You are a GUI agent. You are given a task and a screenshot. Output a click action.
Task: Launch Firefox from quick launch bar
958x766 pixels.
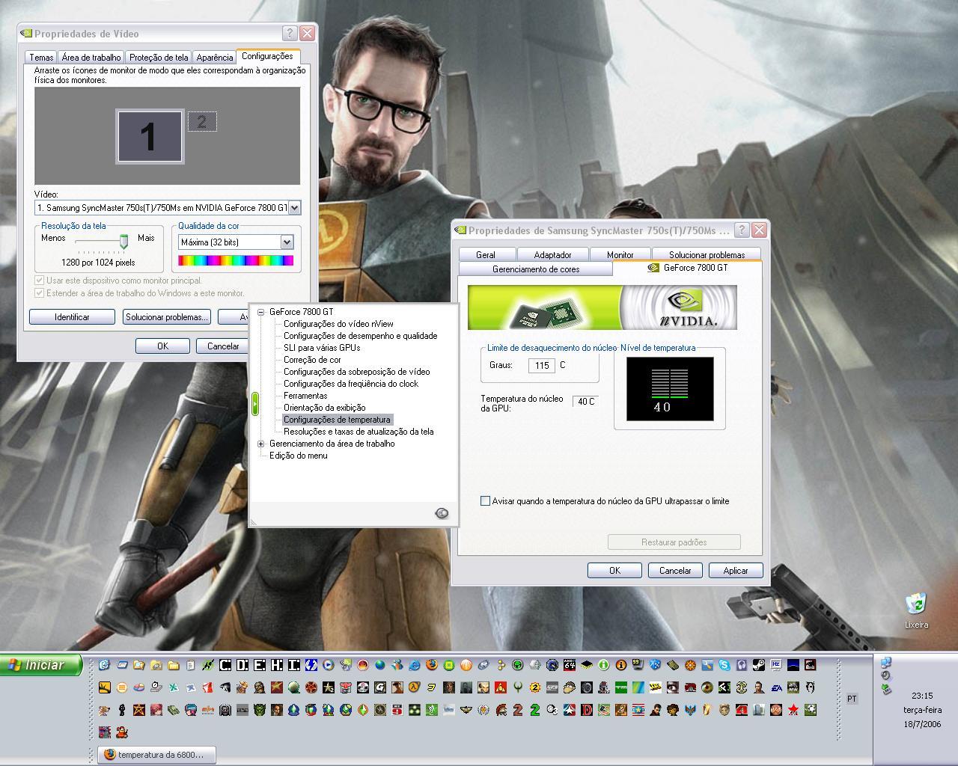coord(432,664)
